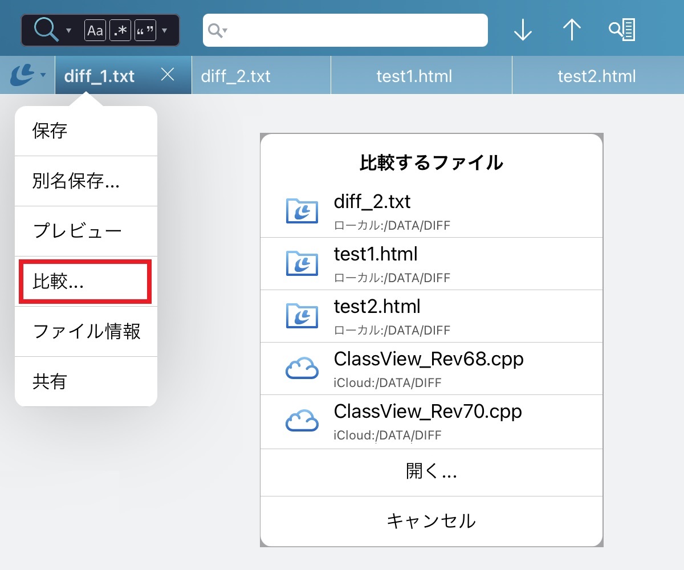The image size is (684, 570).
Task: Click the cloud icon next to ClassView_Rev70.cpp
Action: pyautogui.click(x=302, y=420)
